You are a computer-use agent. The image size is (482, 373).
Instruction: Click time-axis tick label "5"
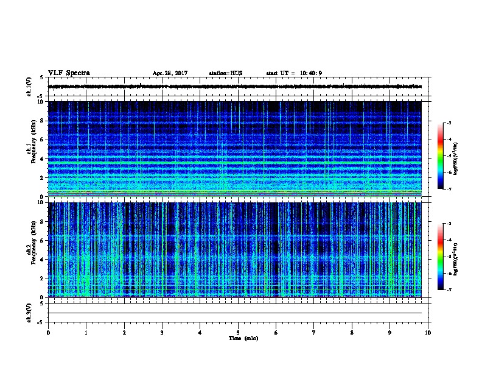coord(238,333)
